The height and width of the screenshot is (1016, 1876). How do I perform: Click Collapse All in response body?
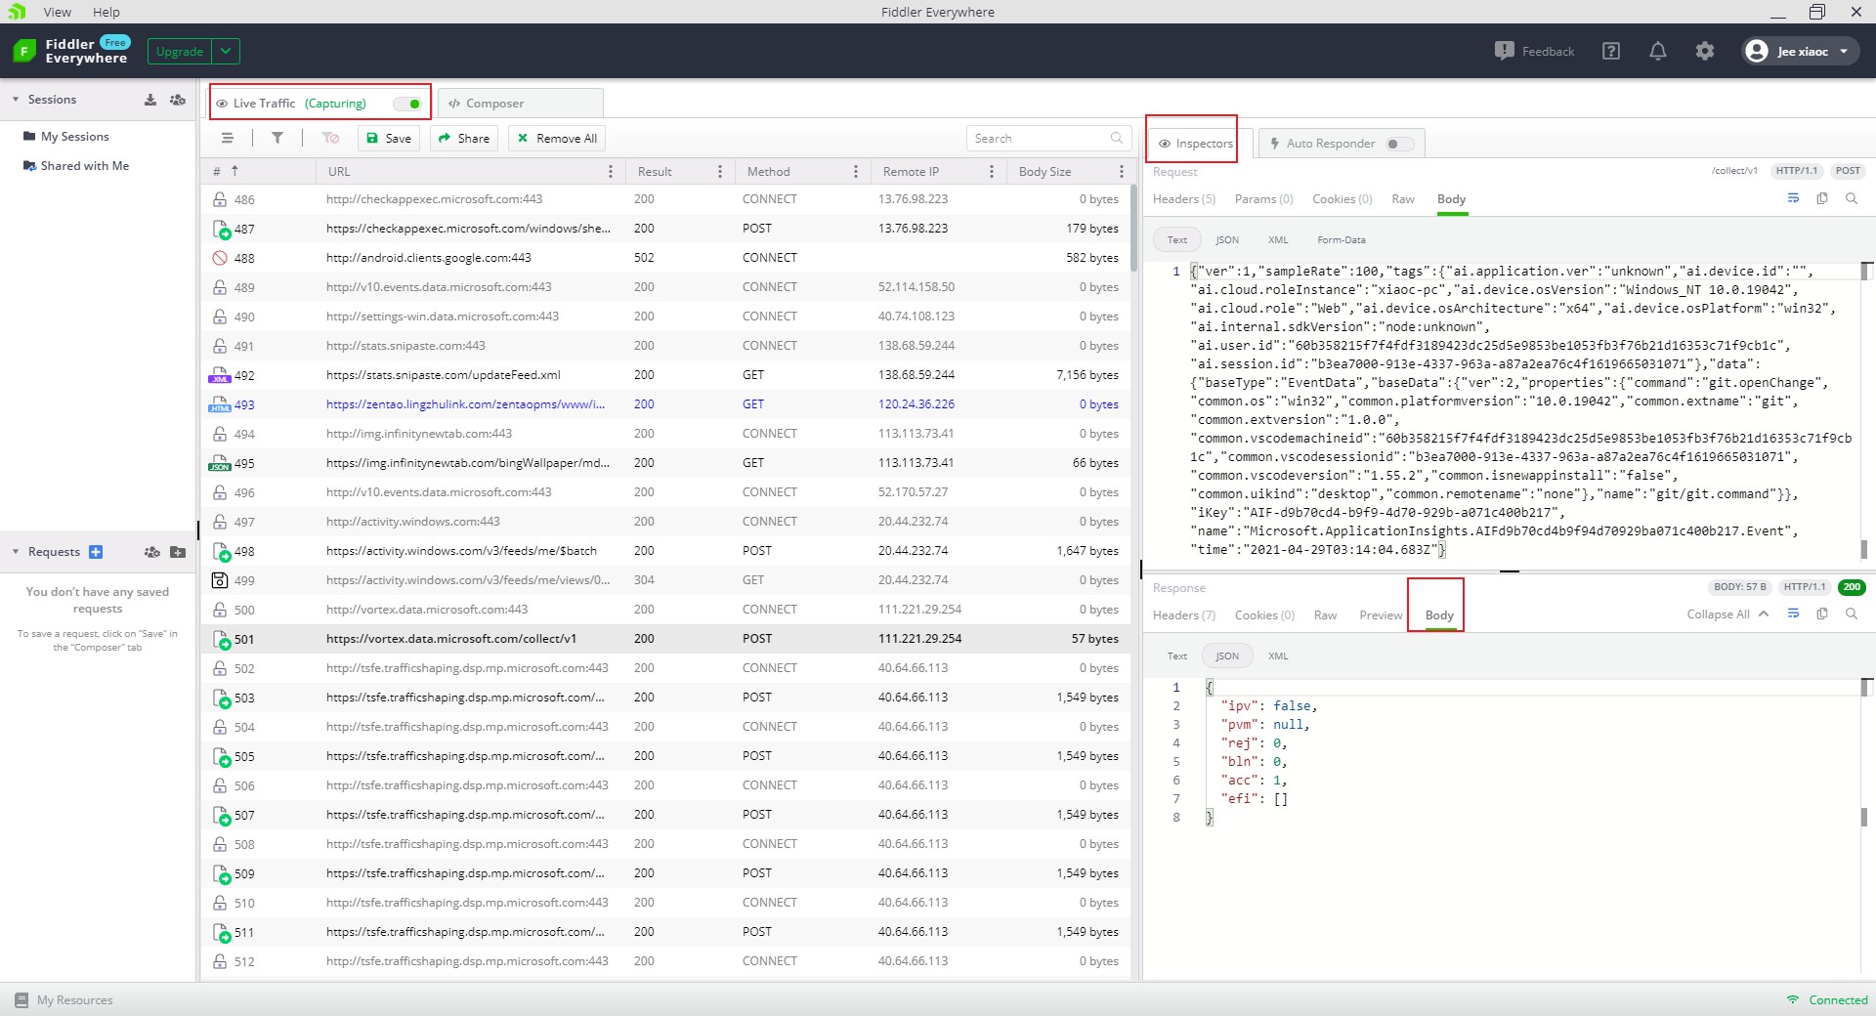click(1727, 614)
